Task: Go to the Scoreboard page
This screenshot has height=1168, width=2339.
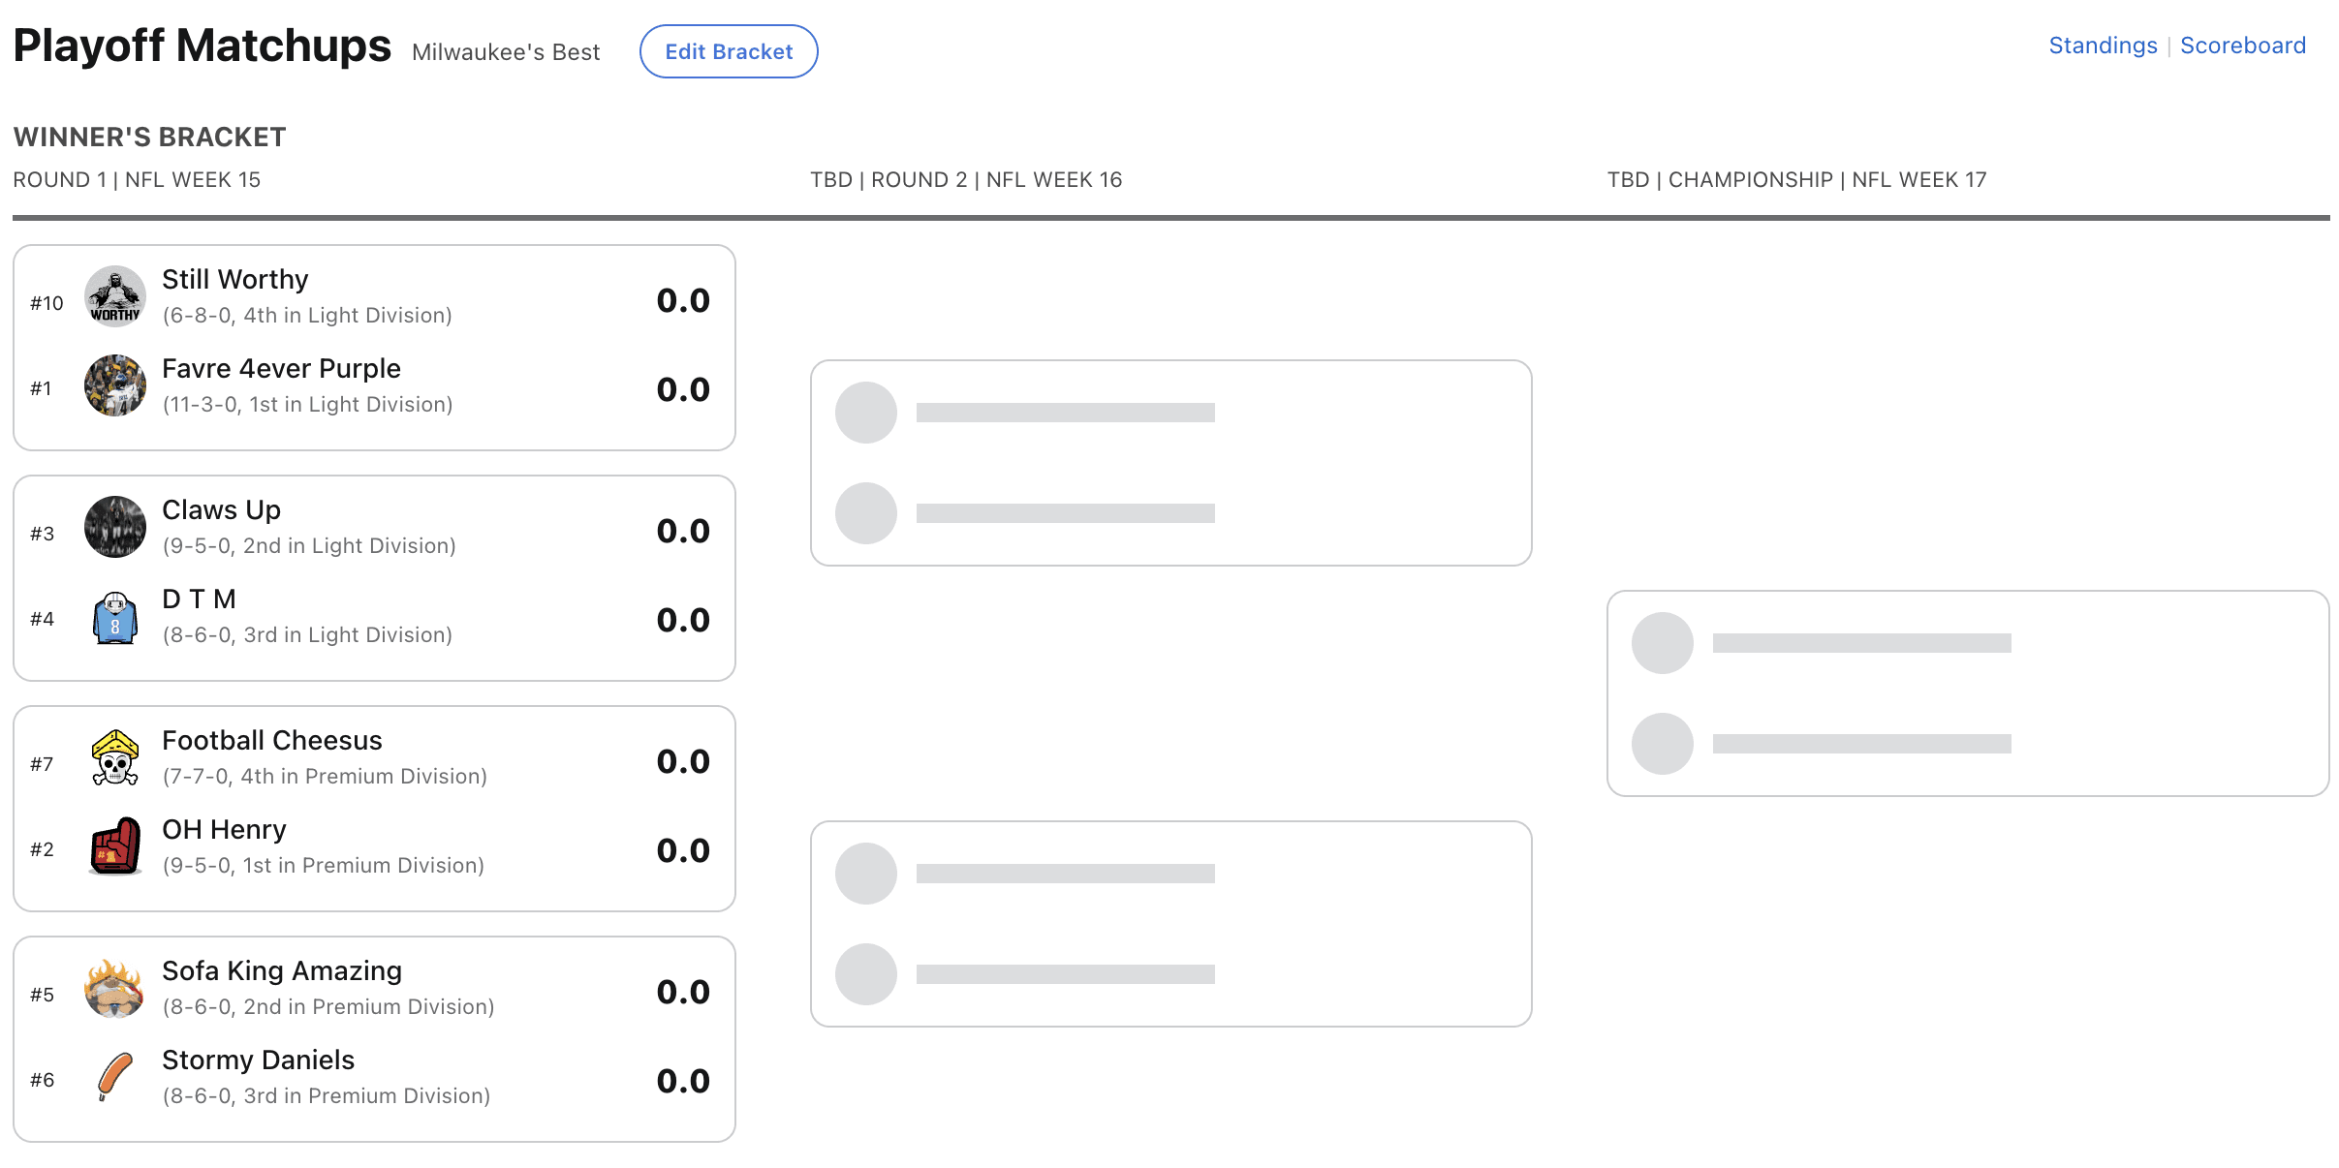Action: tap(2242, 46)
